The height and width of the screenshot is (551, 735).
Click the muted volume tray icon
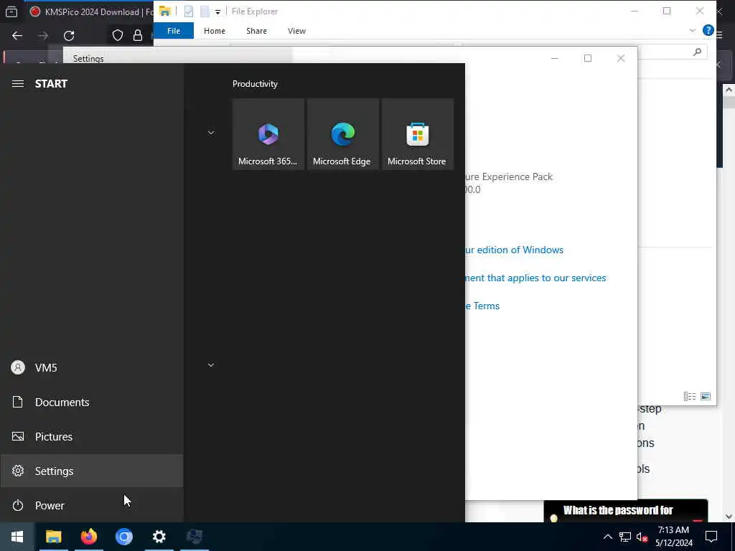click(642, 537)
